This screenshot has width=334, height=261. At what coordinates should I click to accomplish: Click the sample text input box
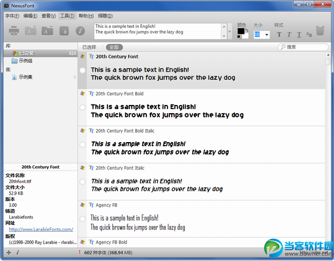click(158, 31)
